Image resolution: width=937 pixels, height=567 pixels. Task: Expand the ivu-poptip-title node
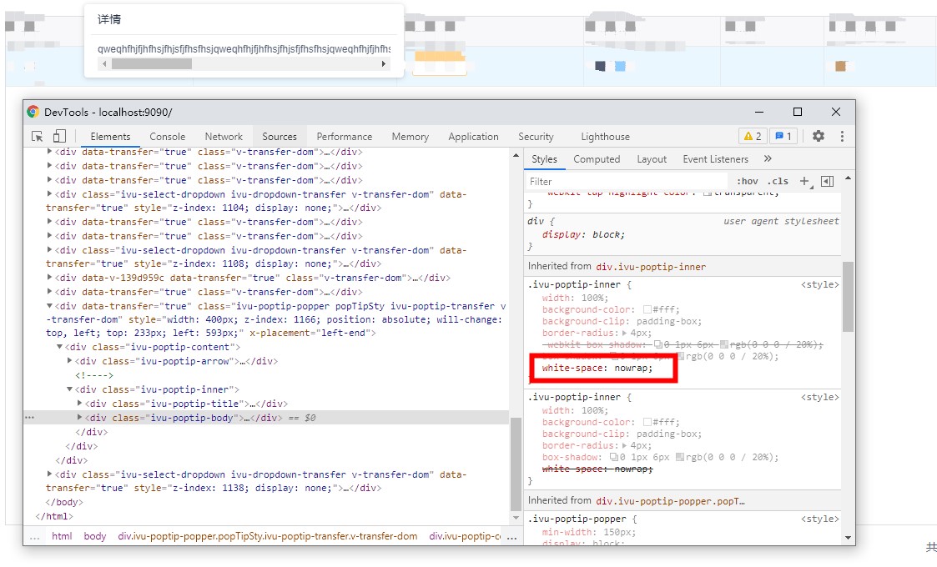(79, 404)
